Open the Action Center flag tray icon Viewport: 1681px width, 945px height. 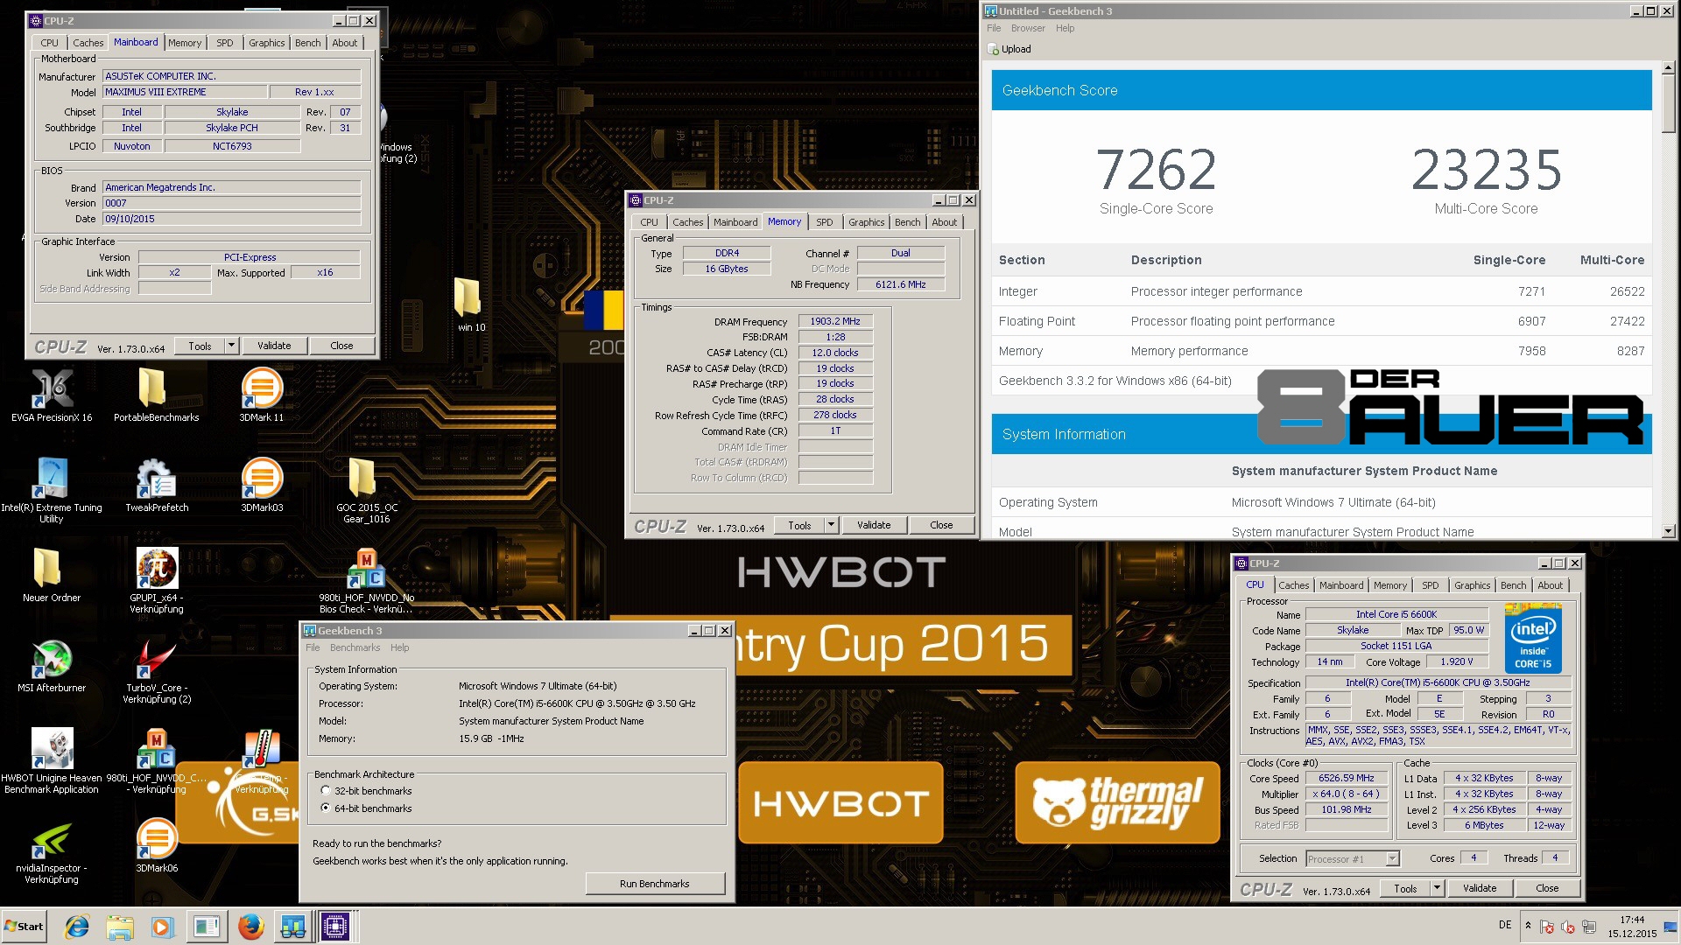(1547, 927)
